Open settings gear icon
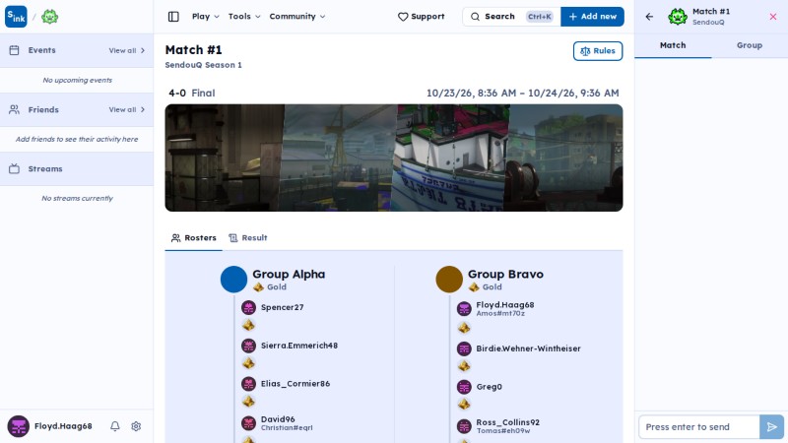The image size is (788, 443). click(136, 426)
